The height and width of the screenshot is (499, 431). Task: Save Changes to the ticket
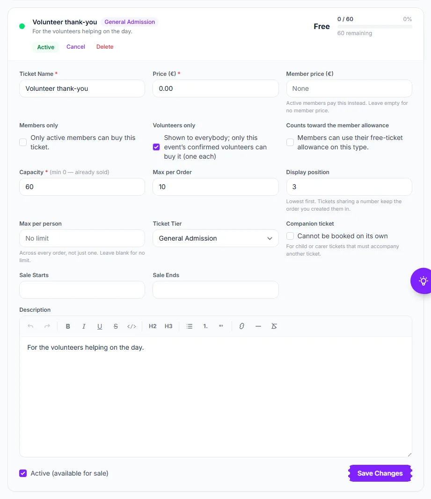point(380,473)
